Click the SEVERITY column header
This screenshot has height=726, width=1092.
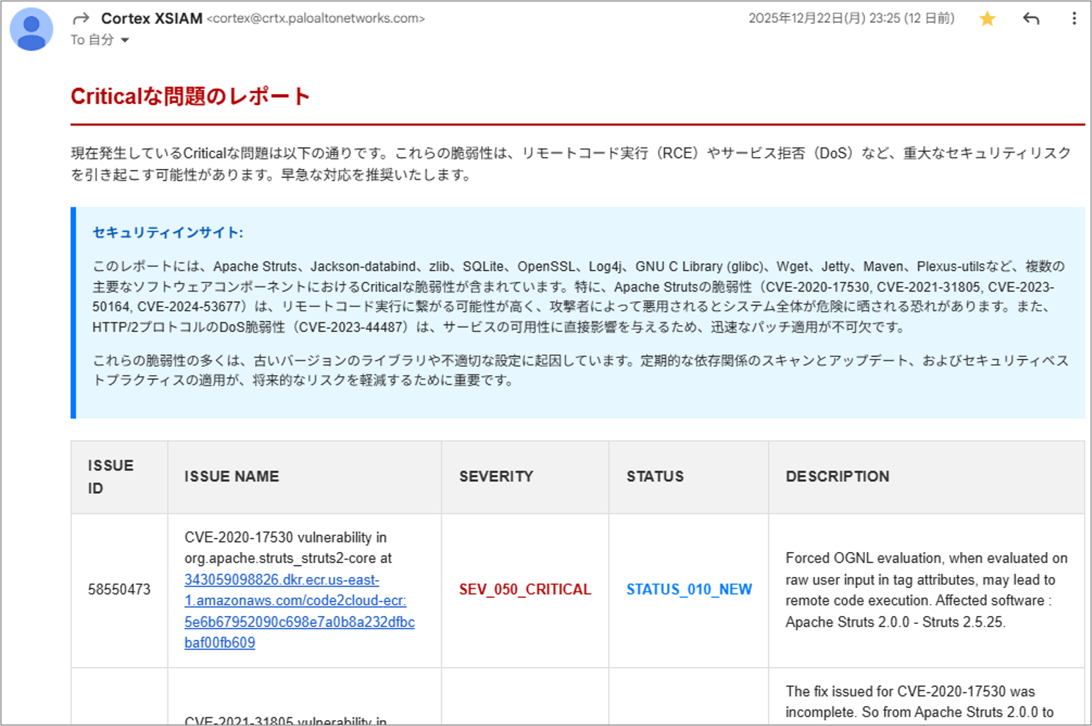tap(496, 476)
